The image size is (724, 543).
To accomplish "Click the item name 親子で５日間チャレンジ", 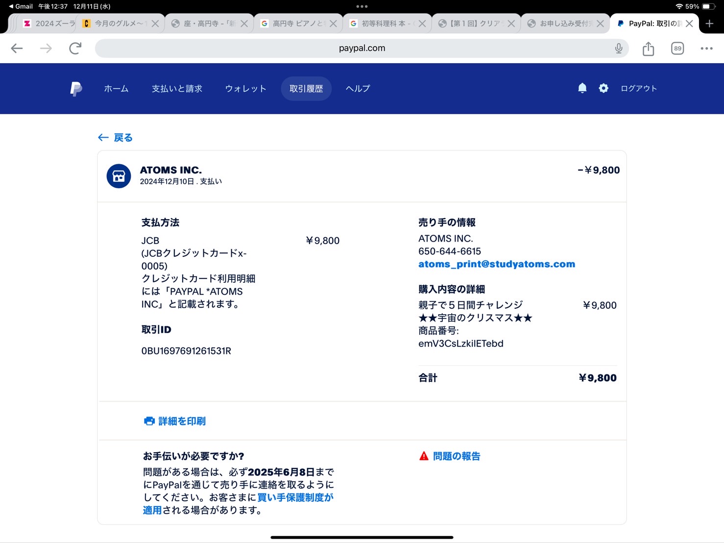I will pyautogui.click(x=471, y=305).
